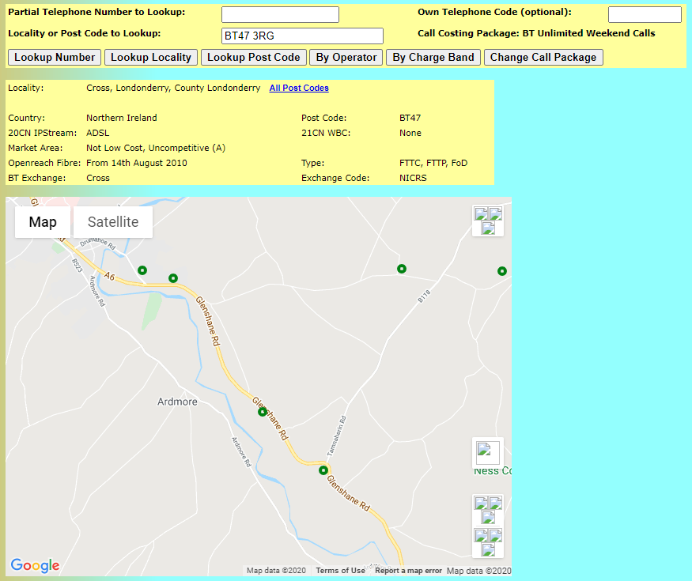Open map Terms of Use
Image resolution: width=692 pixels, height=581 pixels.
coord(340,571)
